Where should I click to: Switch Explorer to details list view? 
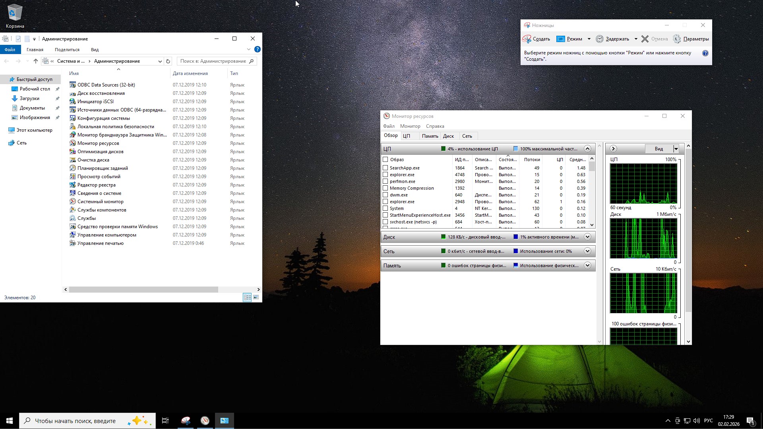click(x=247, y=297)
